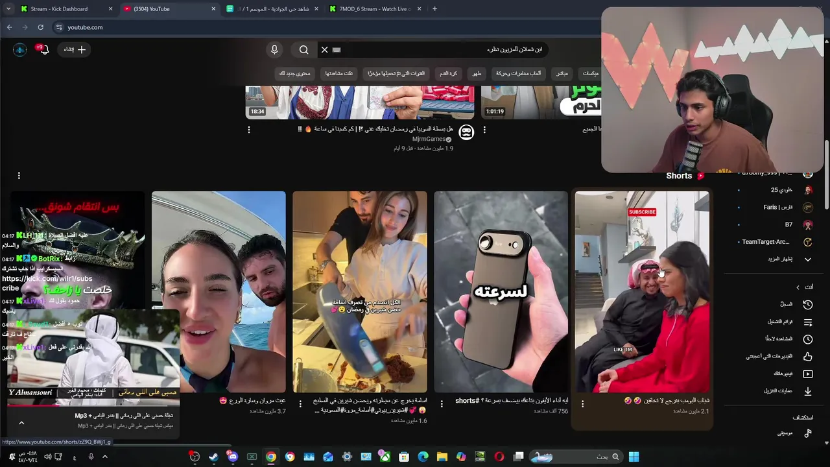Switch to Stream - Kick Dashboard tab

pos(65,9)
